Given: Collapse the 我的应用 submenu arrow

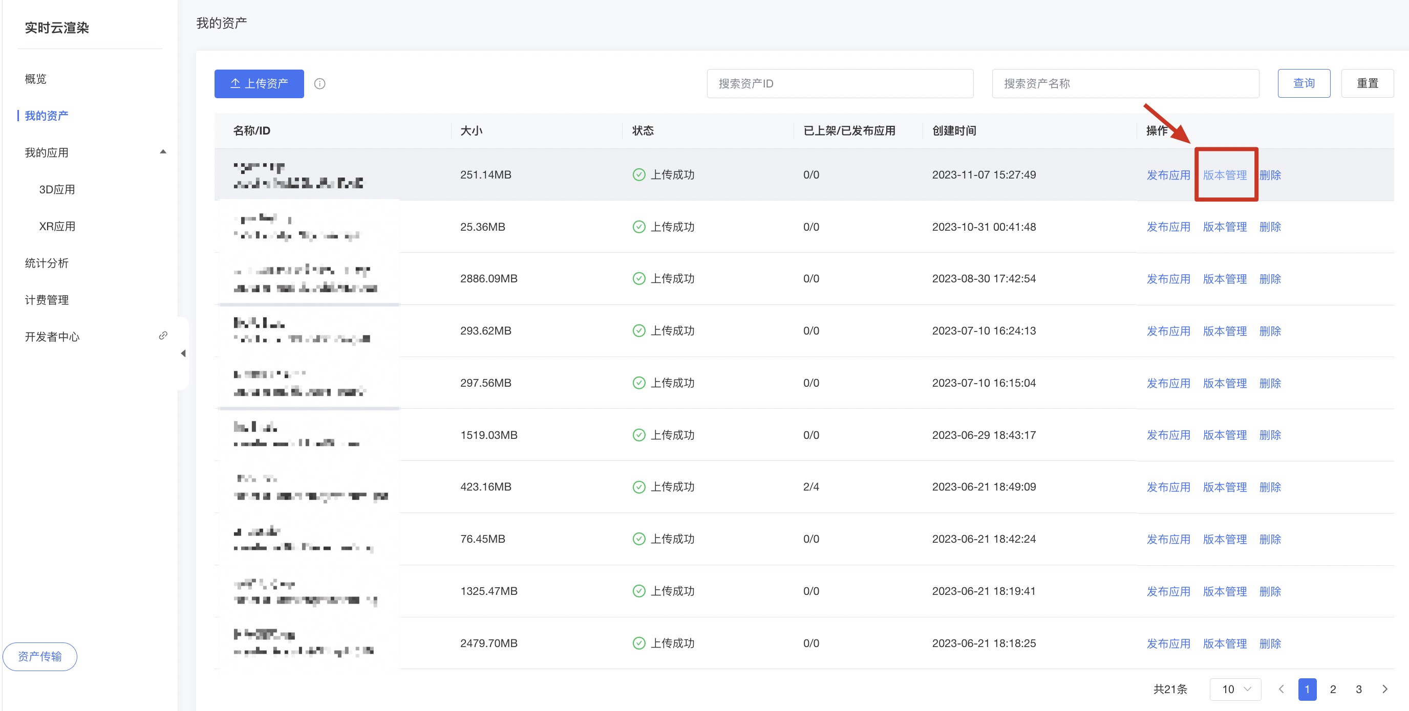Looking at the screenshot, I should click(162, 152).
